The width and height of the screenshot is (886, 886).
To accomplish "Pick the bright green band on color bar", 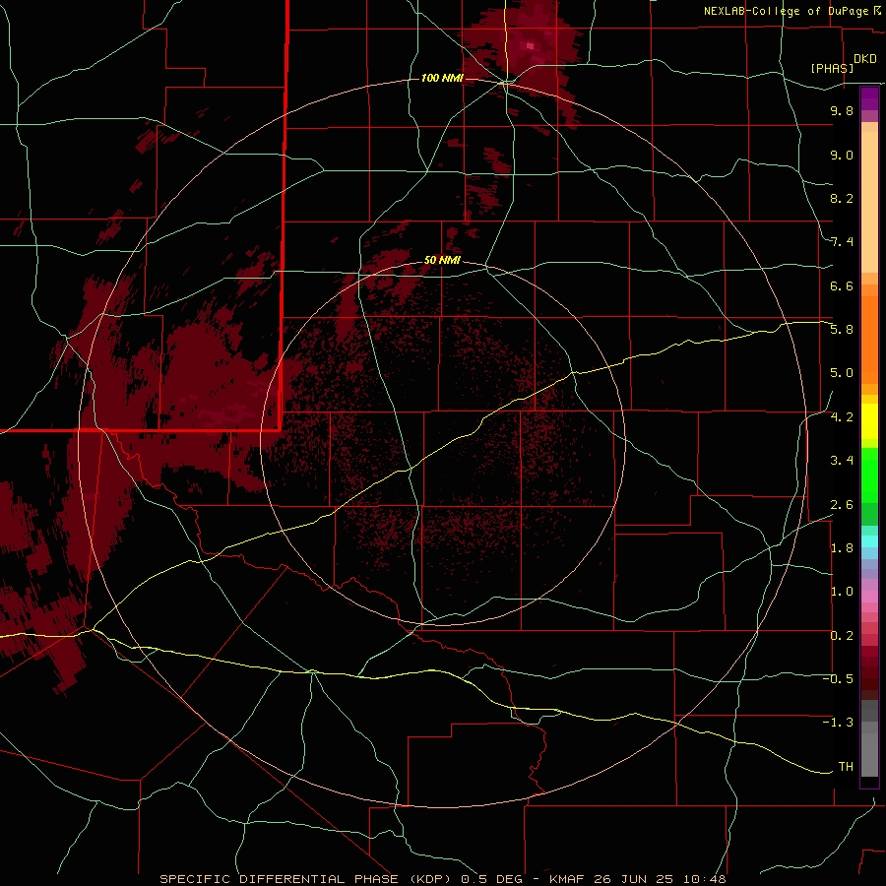I will [x=869, y=475].
